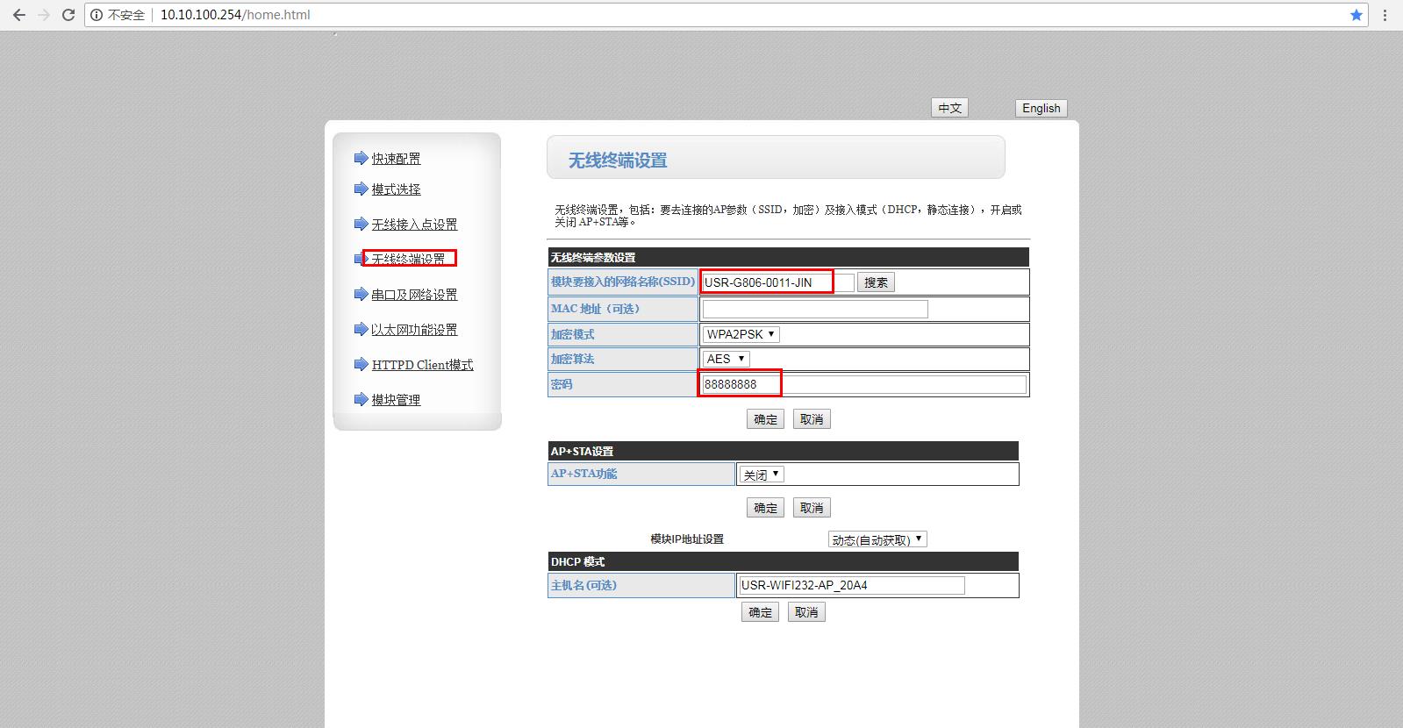Click the arrow icon beside 模块管理
Screen dimensions: 1403x728
click(361, 399)
